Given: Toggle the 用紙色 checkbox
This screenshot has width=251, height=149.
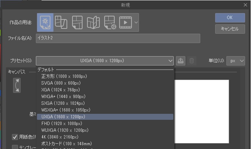Looking at the screenshot, I should click(x=15, y=137).
